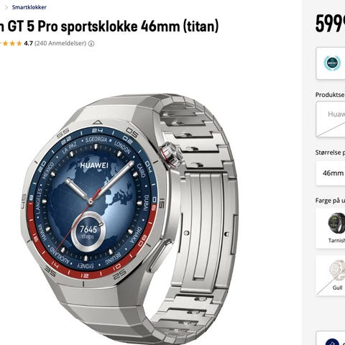Click the dark blue circular icon at the bottom right
This screenshot has width=345, height=345.
[x=333, y=341]
